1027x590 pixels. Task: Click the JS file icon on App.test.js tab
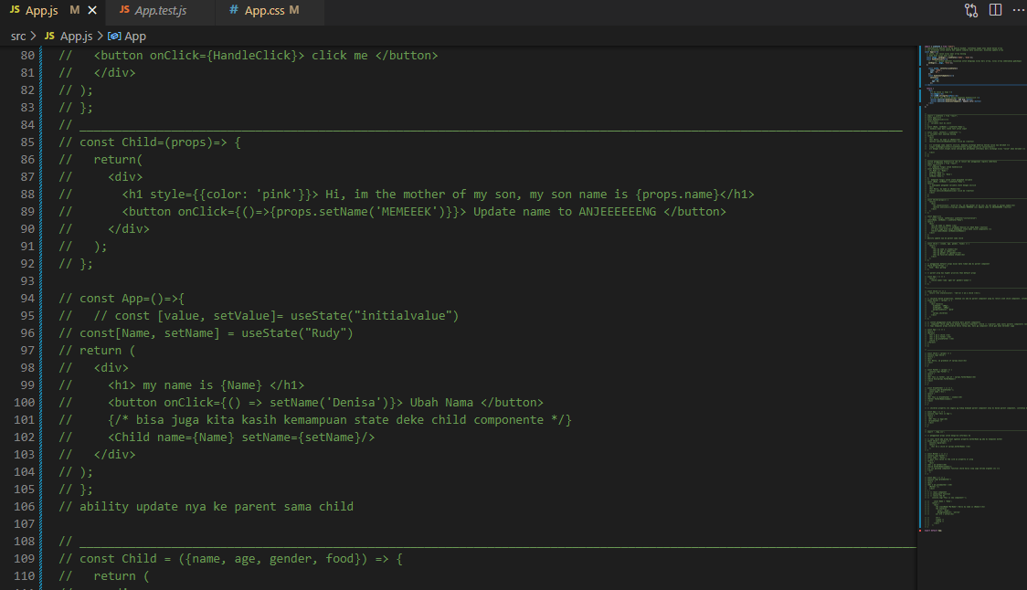coord(124,10)
